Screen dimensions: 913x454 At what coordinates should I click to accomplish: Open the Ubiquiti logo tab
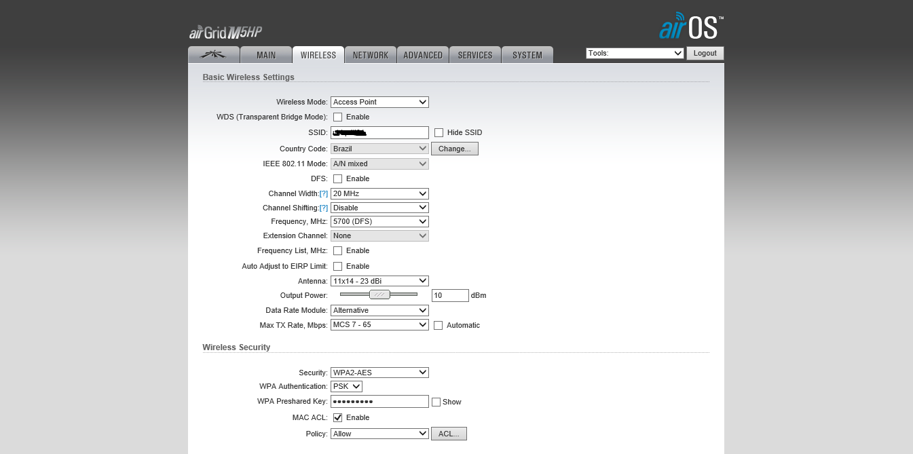click(x=214, y=55)
